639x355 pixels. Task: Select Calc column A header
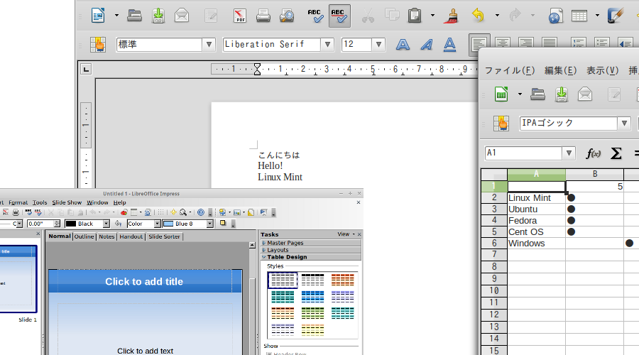pos(536,175)
